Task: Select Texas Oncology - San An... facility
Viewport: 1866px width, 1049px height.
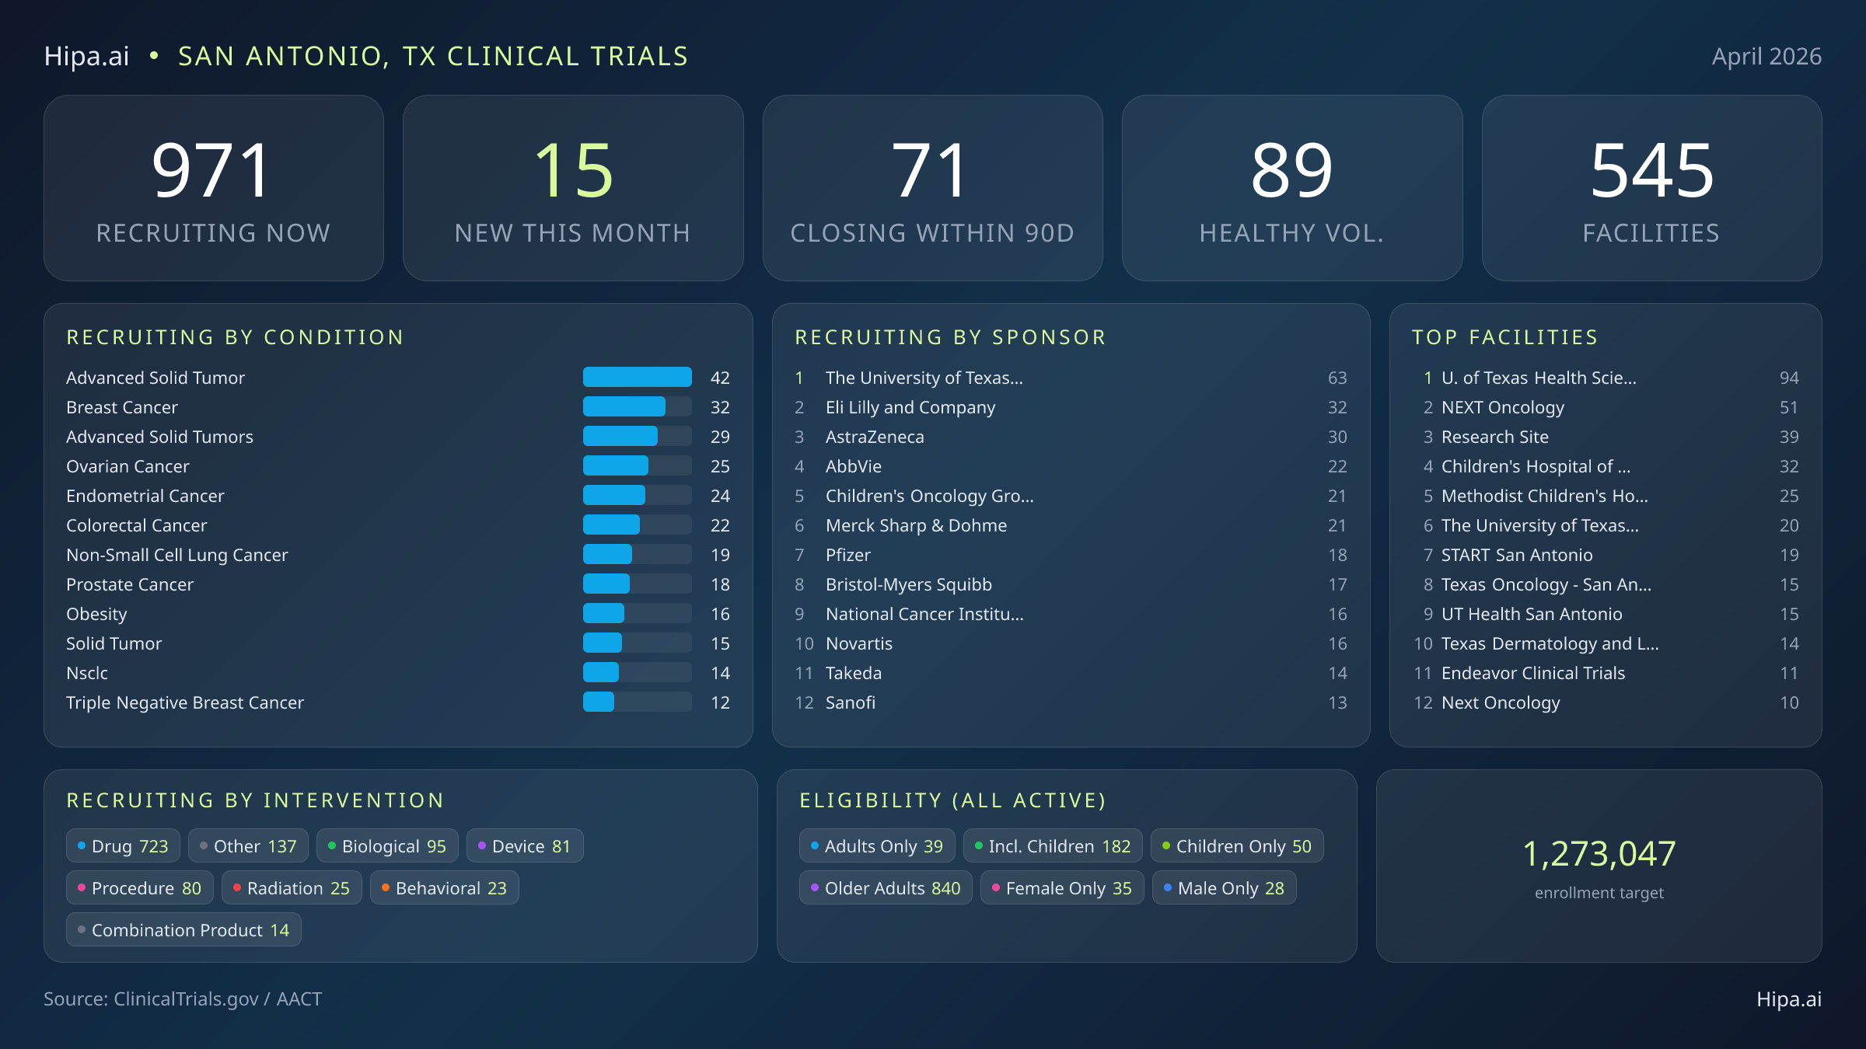Action: click(x=1606, y=584)
